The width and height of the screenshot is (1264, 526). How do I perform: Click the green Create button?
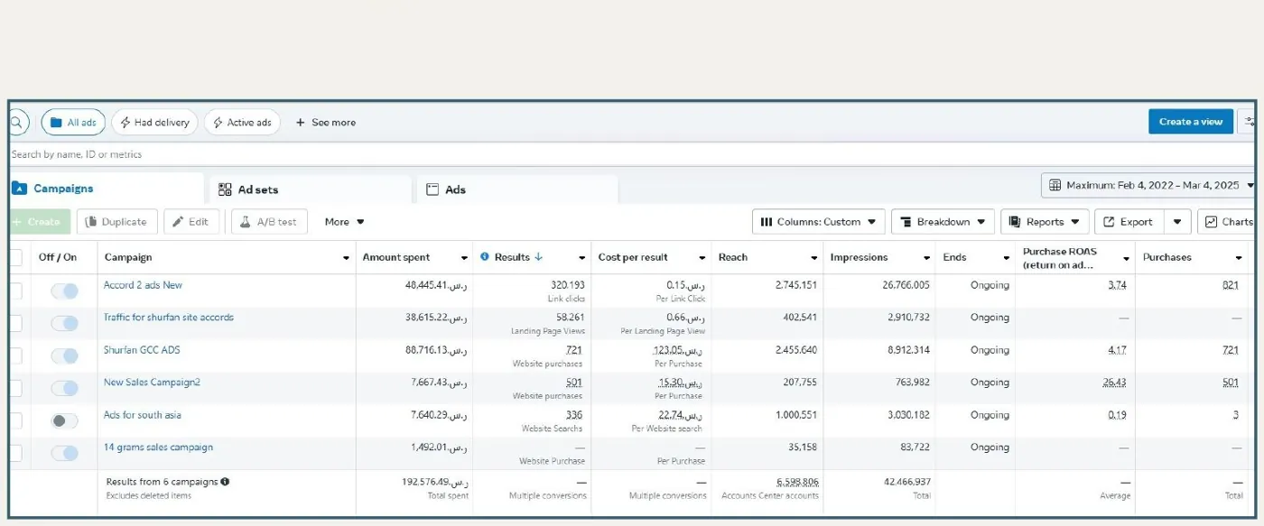(40, 222)
